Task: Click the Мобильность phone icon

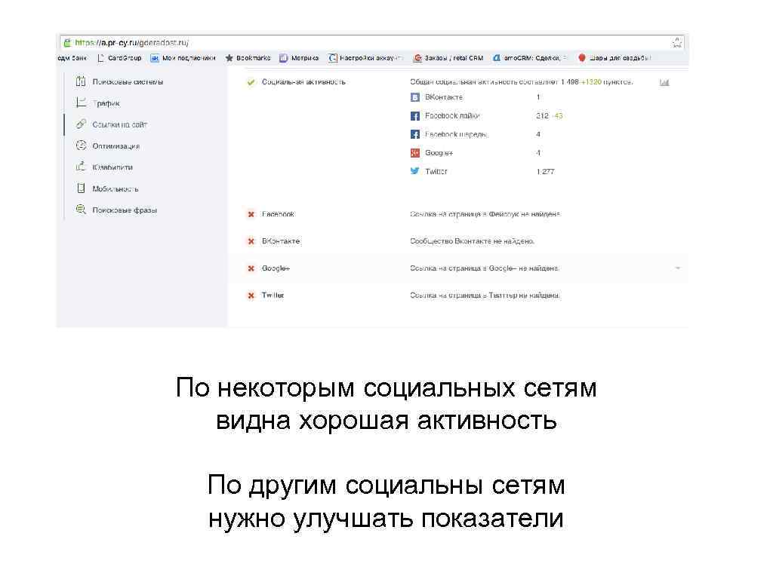Action: 82,188
